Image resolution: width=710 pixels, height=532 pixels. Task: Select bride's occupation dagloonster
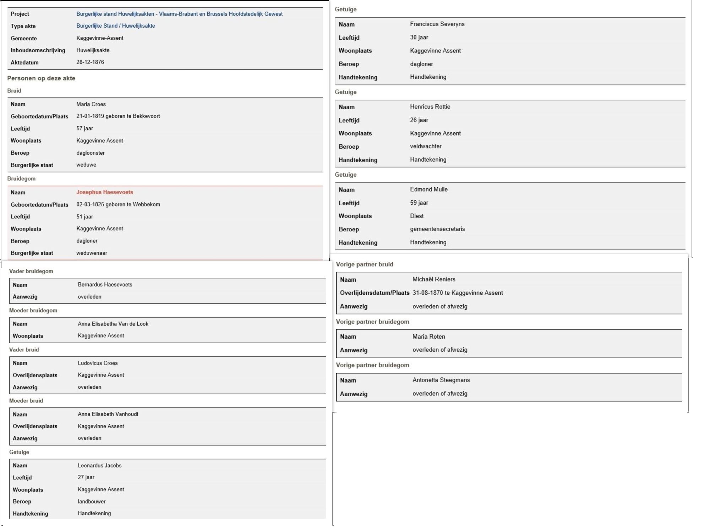click(91, 153)
